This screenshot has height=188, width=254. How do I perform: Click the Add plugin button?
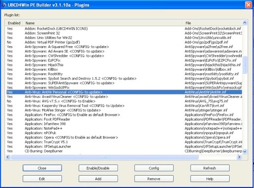(x=98, y=179)
